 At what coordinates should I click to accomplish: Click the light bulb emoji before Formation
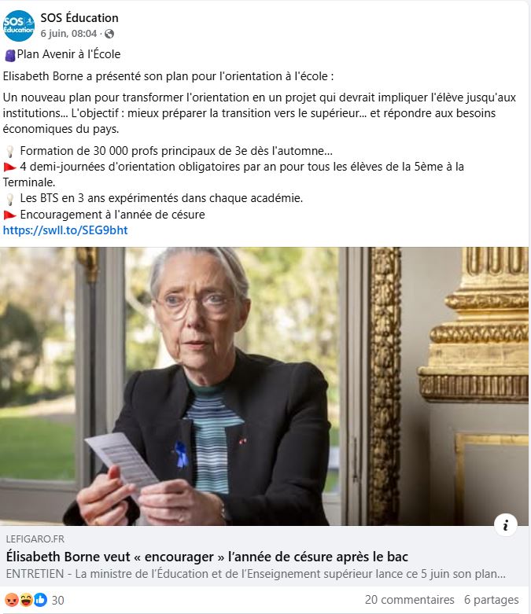9,151
